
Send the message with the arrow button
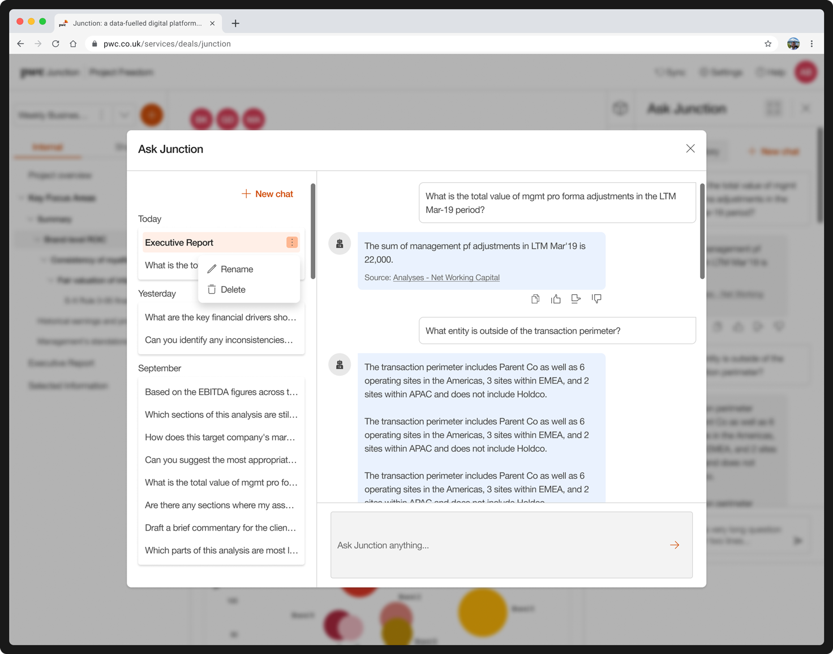click(675, 545)
